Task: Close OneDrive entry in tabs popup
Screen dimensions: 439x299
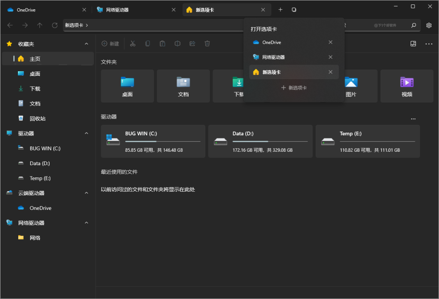Action: (330, 42)
